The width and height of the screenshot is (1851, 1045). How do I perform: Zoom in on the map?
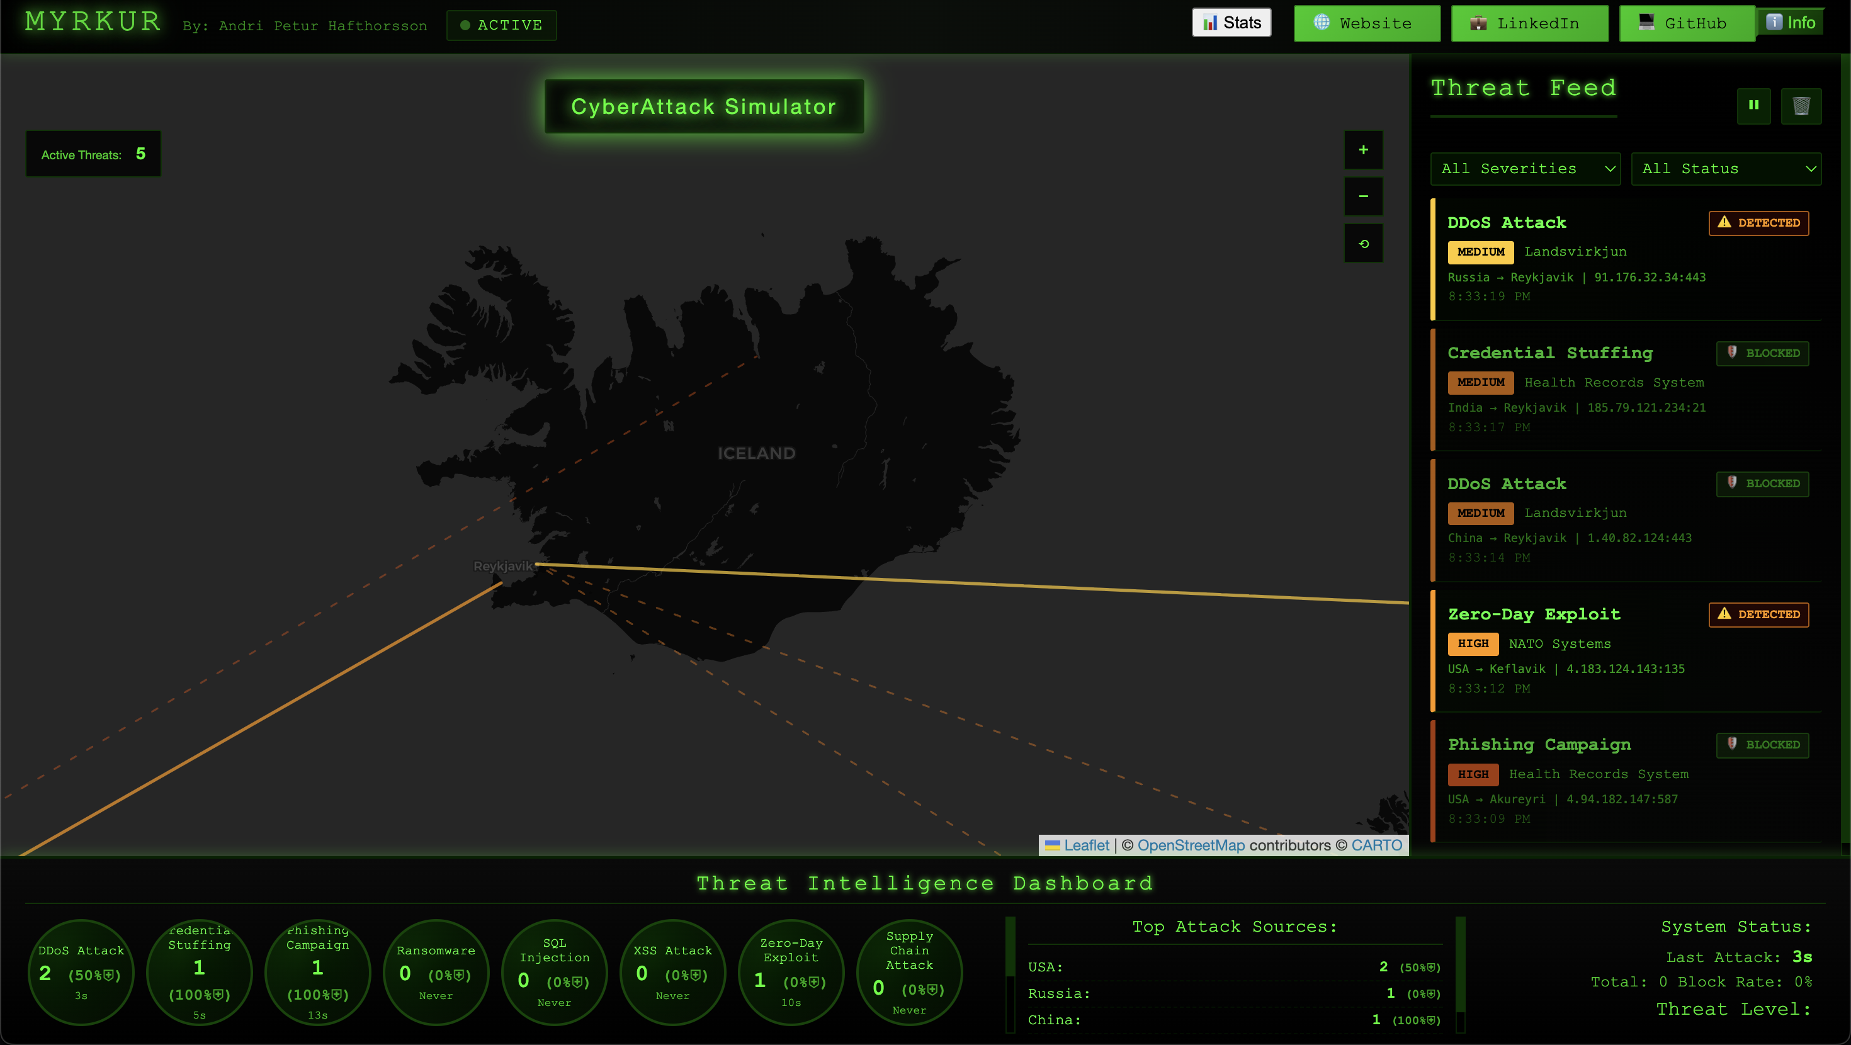[x=1363, y=150]
